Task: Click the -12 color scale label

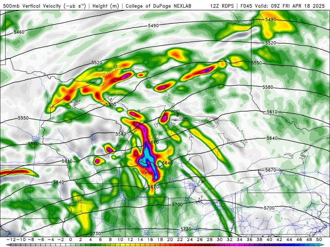Action: click(x=11, y=240)
